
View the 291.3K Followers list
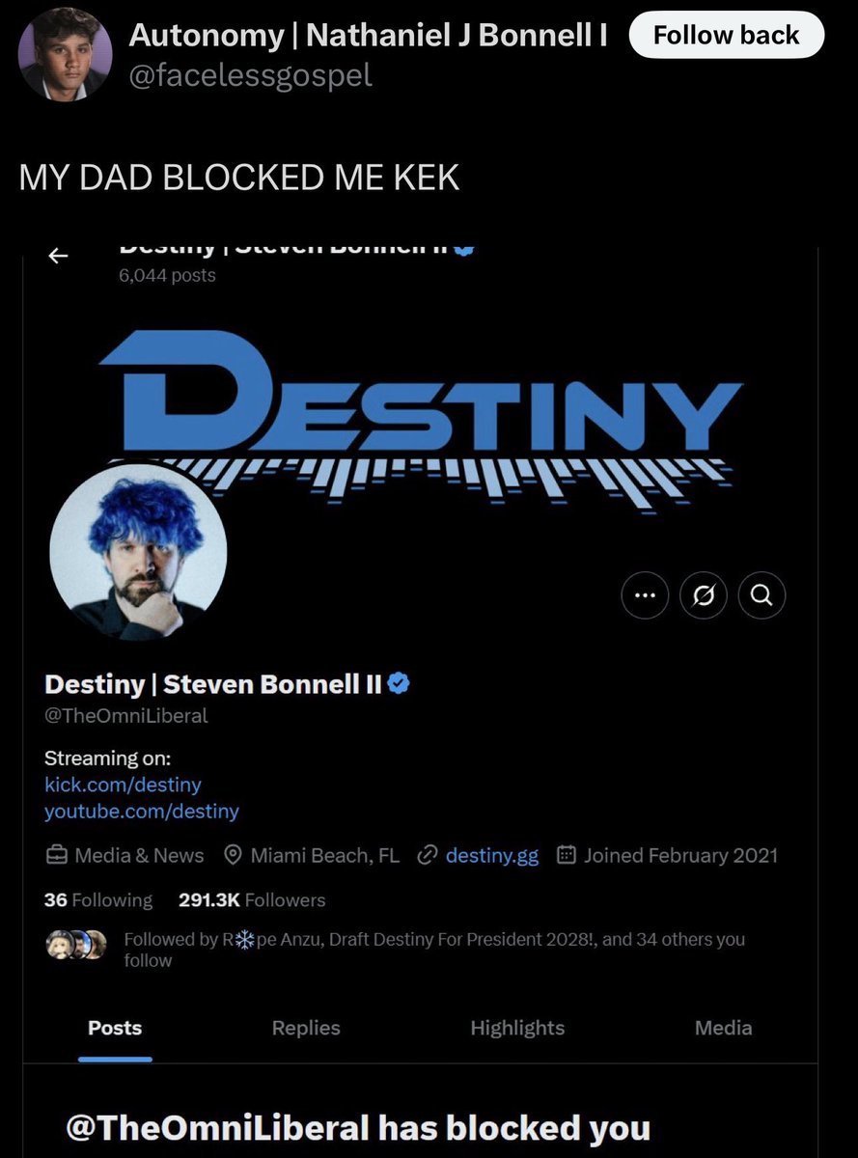point(252,900)
